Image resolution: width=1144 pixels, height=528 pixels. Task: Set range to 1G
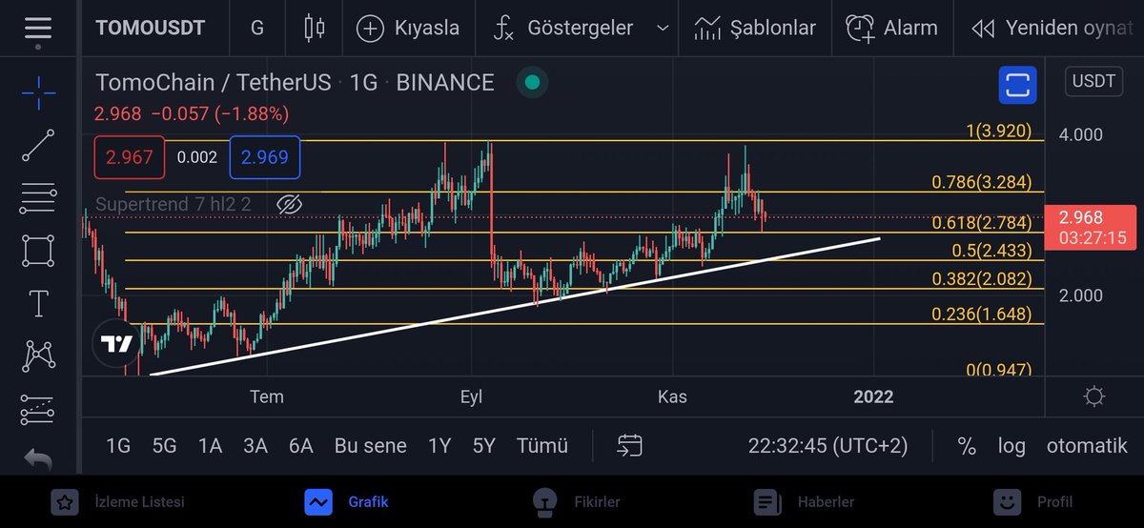[118, 446]
